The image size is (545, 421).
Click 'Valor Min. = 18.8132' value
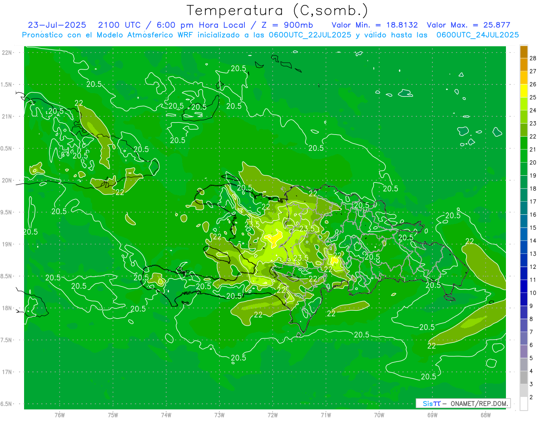point(375,25)
